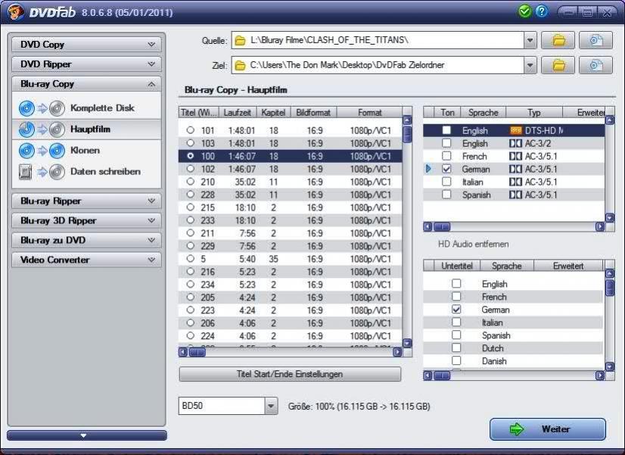Click the Dolby icon in French audio row

pyautogui.click(x=515, y=156)
